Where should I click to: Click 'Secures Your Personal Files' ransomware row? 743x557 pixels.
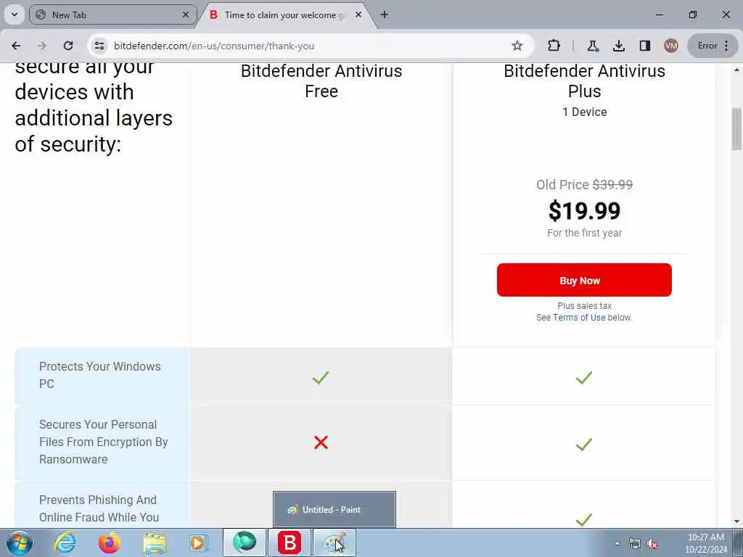coord(102,442)
